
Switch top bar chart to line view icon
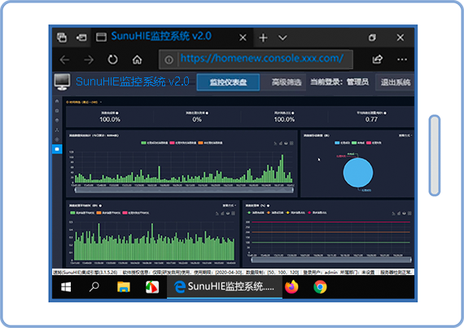(275, 143)
